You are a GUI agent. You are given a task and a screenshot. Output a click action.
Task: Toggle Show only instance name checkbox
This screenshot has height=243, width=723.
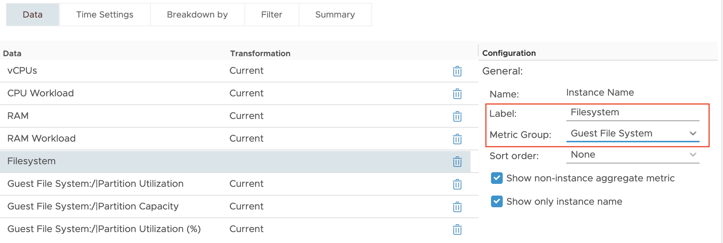(497, 201)
